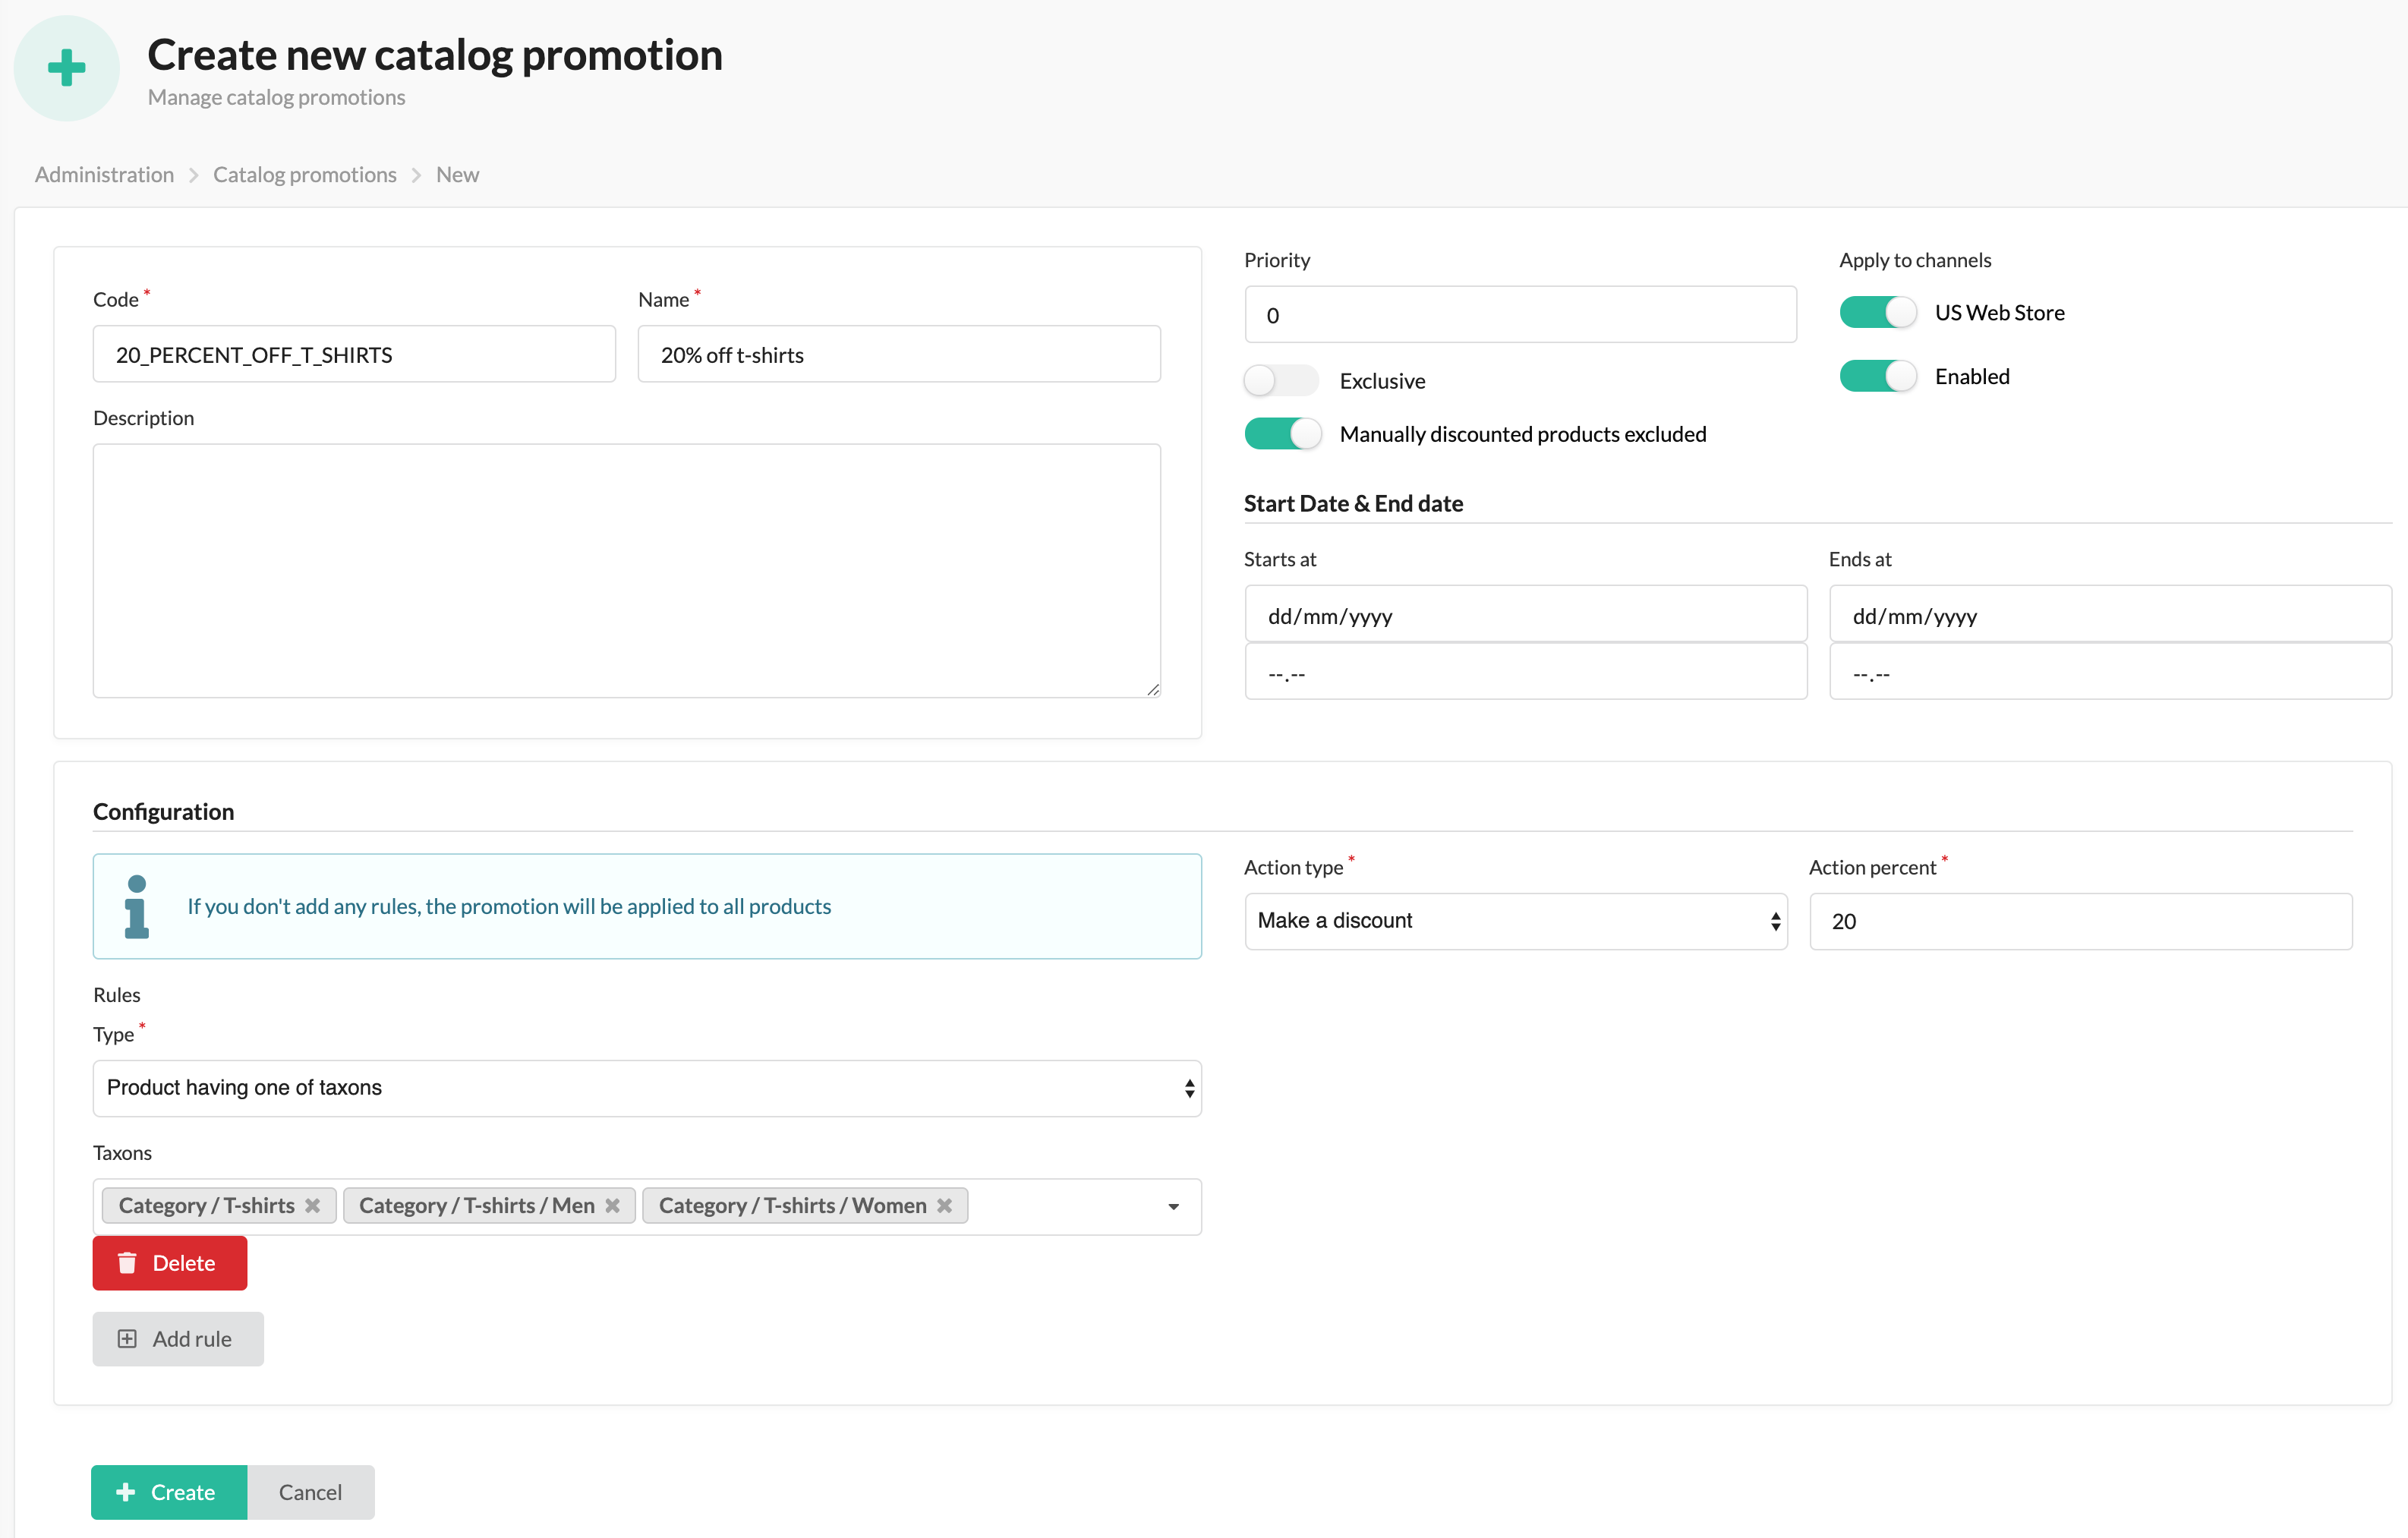Viewport: 2408px width, 1538px height.
Task: Click into the Description text area
Action: tap(627, 571)
